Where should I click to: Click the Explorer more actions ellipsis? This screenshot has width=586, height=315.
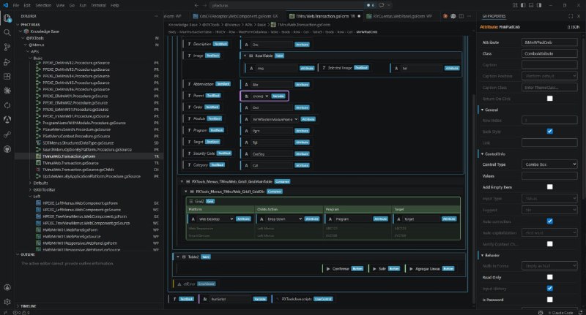156,16
